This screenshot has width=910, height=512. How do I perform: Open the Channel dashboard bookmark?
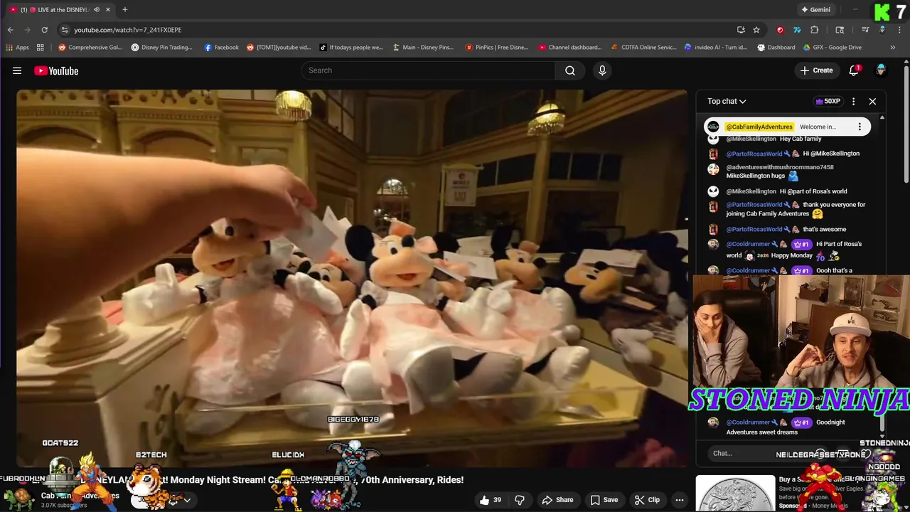pos(570,48)
